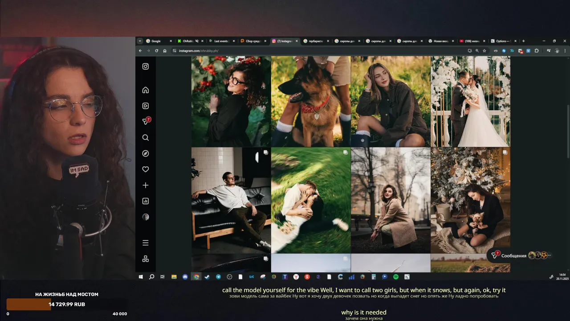Screen dimensions: 570x321
Task: Switch to the Options tab
Action: coord(504,41)
